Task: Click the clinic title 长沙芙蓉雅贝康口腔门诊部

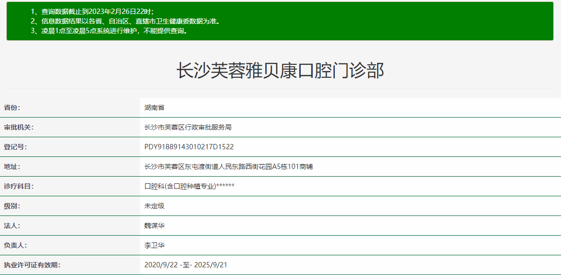Action: click(280, 71)
